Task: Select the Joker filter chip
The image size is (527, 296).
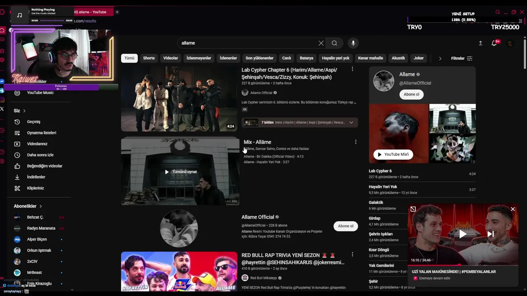Action: pos(419,58)
